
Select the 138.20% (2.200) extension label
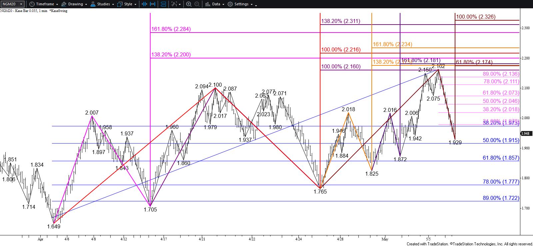click(x=171, y=55)
